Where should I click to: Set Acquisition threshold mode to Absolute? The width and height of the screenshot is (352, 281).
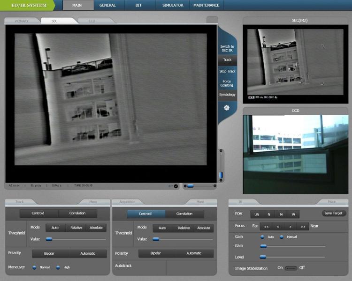click(203, 228)
